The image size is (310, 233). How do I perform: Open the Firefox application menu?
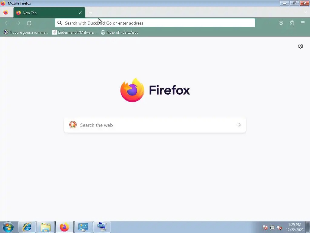[303, 23]
